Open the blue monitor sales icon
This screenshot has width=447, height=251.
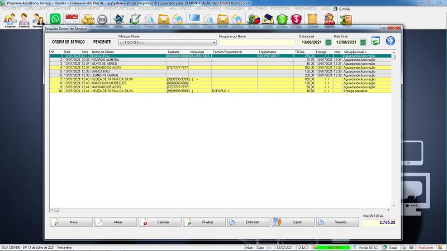tap(194, 19)
